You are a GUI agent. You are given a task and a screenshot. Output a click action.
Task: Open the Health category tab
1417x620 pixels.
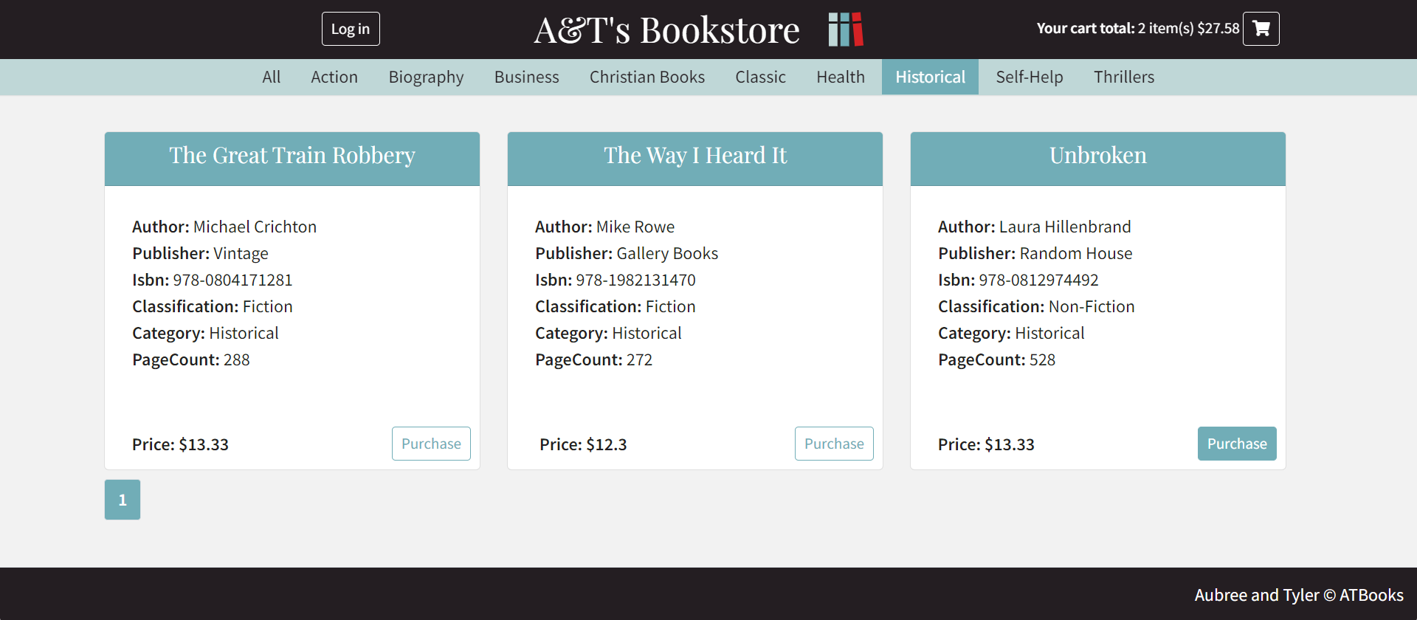(841, 77)
